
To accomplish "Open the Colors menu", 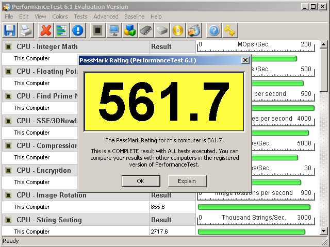I will 60,17.
